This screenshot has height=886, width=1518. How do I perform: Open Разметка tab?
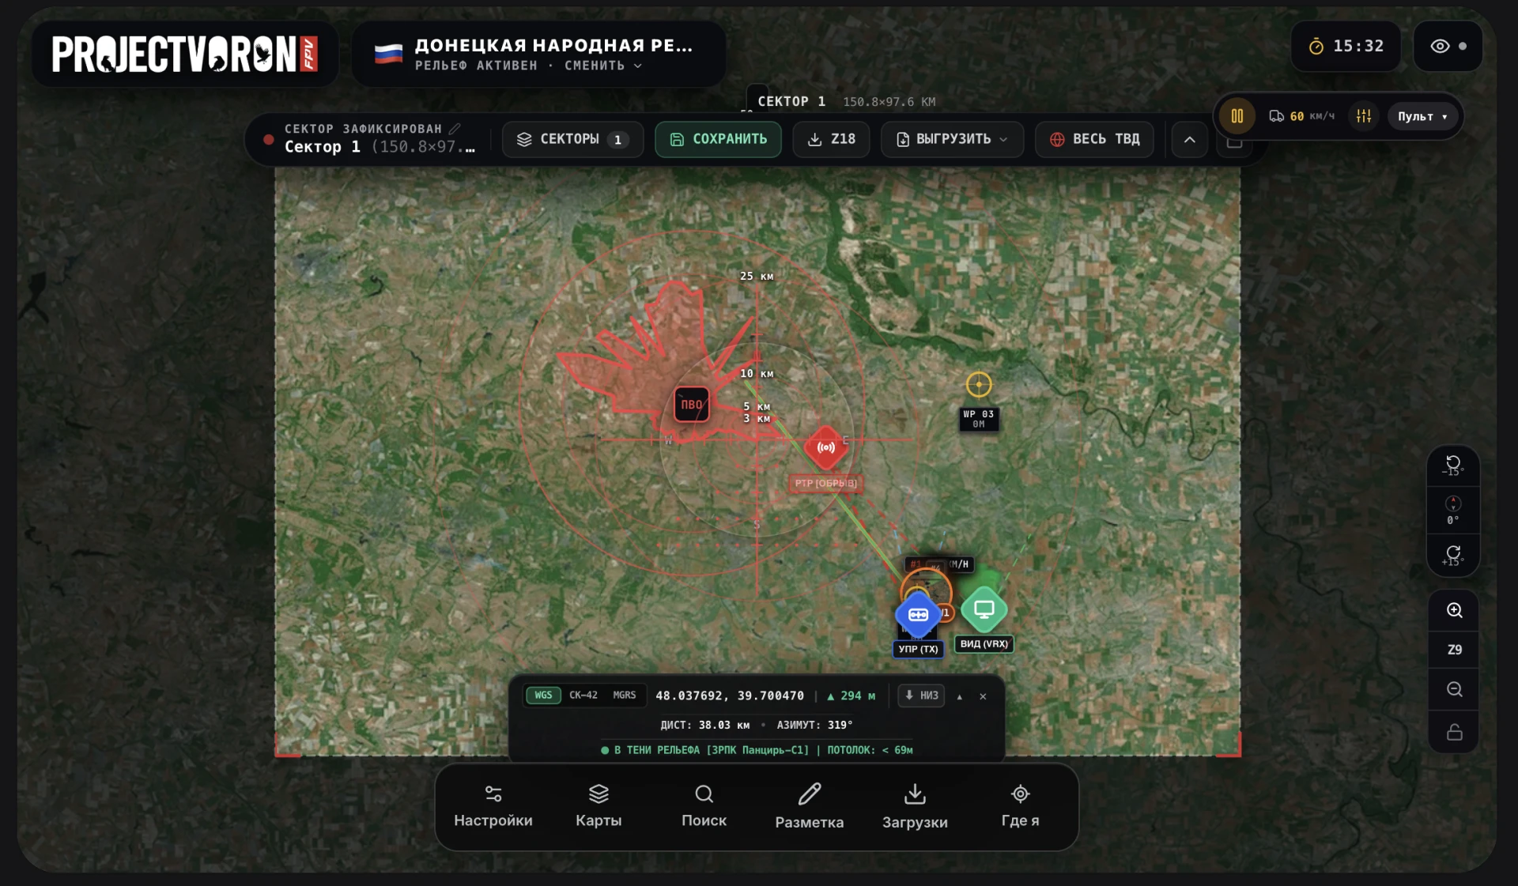pyautogui.click(x=809, y=806)
